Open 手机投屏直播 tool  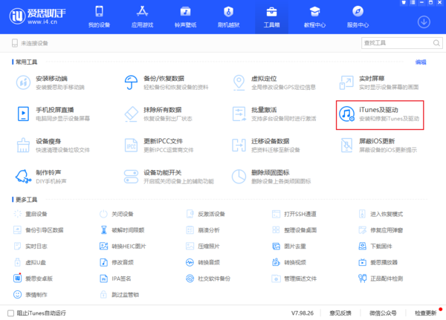click(23, 114)
